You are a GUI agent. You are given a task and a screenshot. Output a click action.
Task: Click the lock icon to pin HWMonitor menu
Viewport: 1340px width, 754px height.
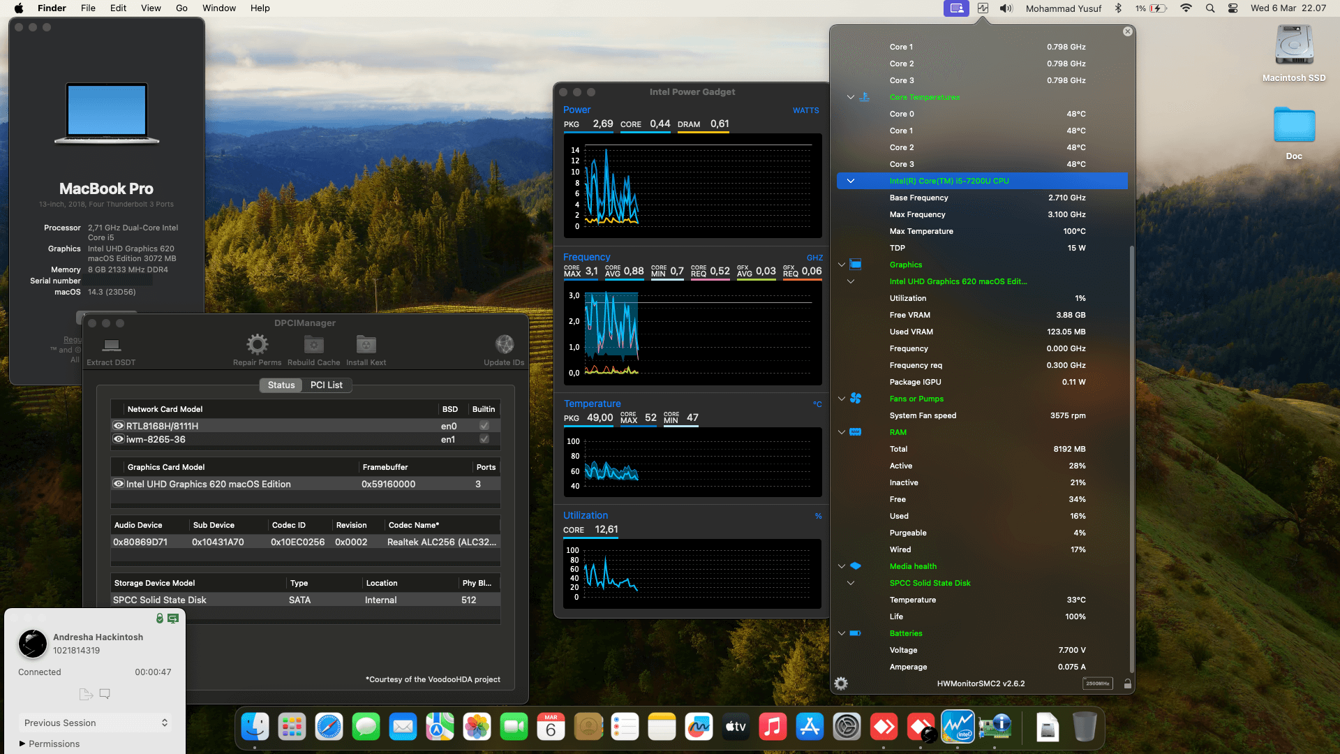[1127, 683]
